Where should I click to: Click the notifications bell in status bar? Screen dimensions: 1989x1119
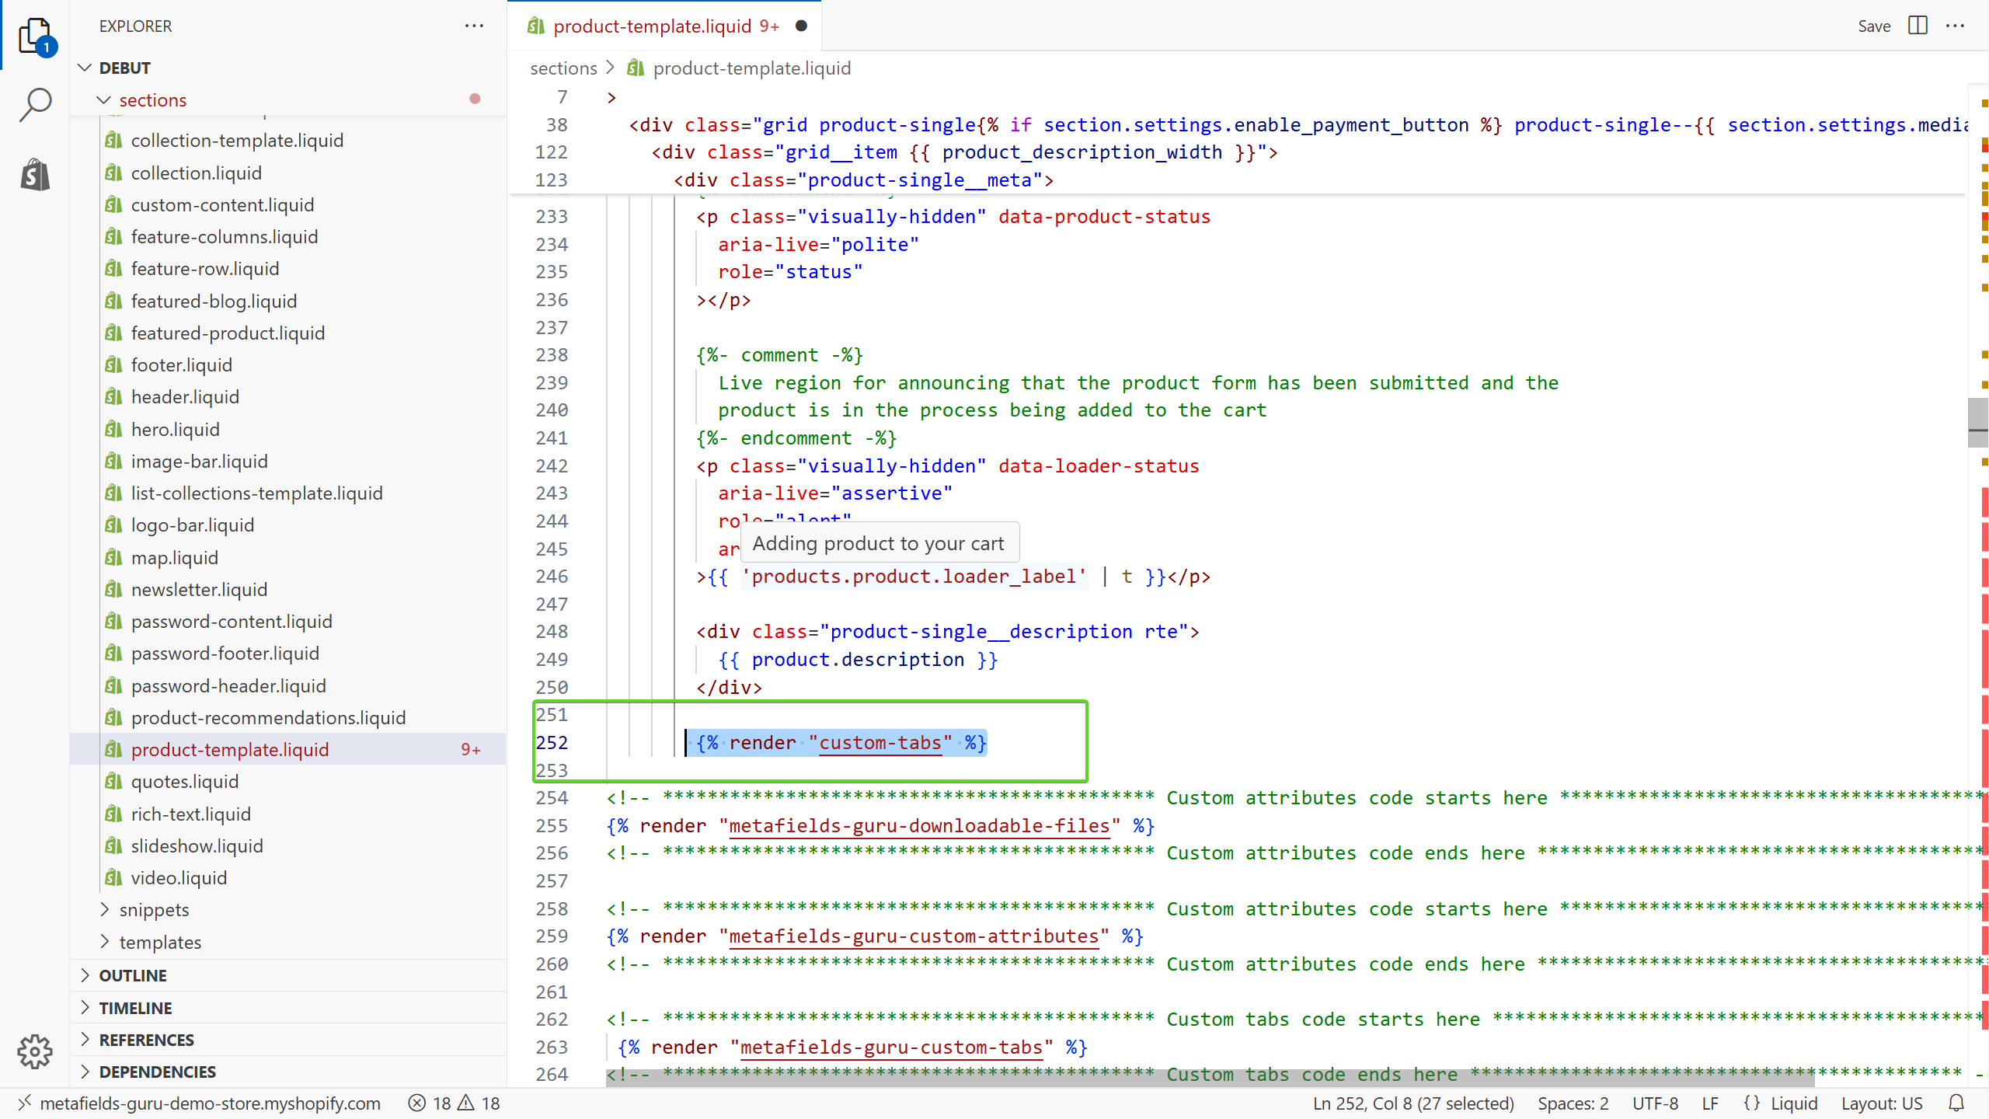(x=1956, y=1103)
